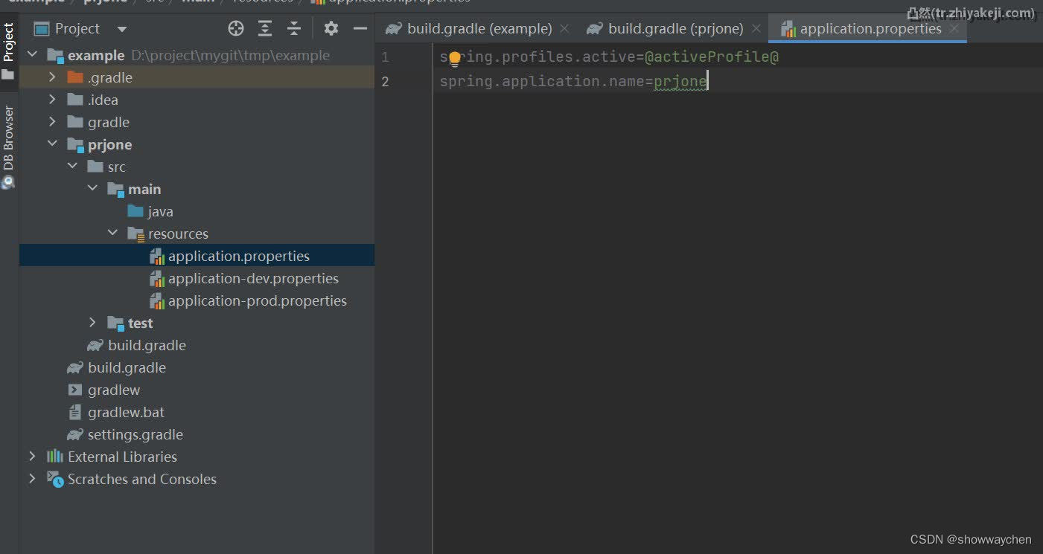Click the @activeProfile@ value in editor
The height and width of the screenshot is (554, 1043).
click(x=712, y=57)
